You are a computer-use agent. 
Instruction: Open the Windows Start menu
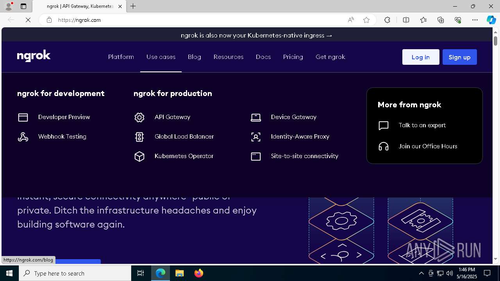(9, 273)
